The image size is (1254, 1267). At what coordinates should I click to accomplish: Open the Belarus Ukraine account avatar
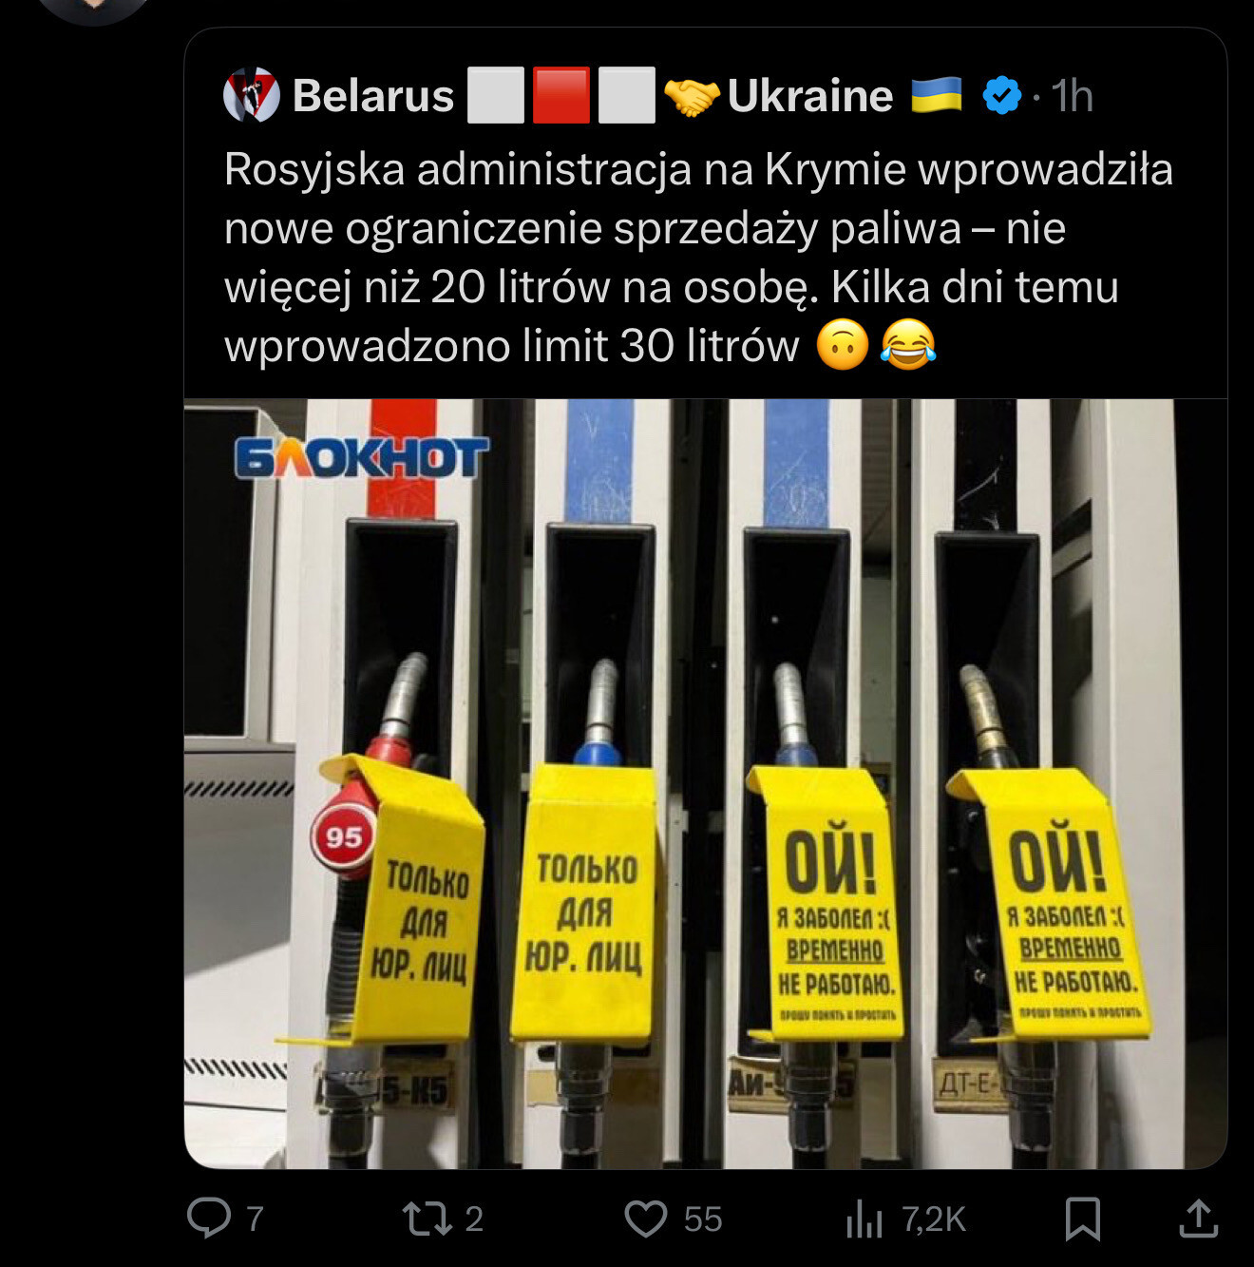coord(251,95)
